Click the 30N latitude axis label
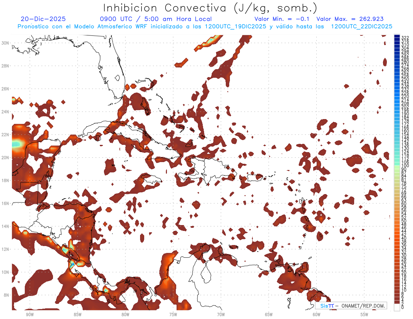The width and height of the screenshot is (413, 319). click(5, 43)
